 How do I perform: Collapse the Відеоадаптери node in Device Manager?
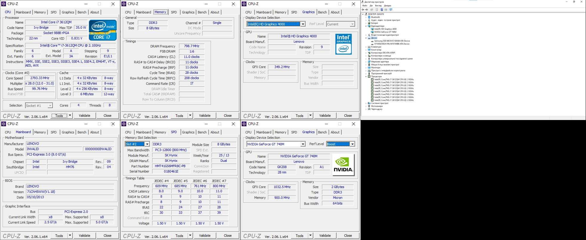click(366, 26)
